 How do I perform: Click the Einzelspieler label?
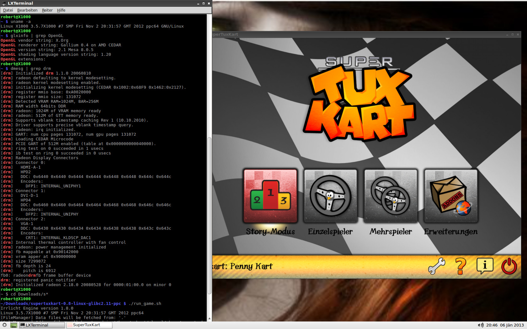tap(330, 232)
